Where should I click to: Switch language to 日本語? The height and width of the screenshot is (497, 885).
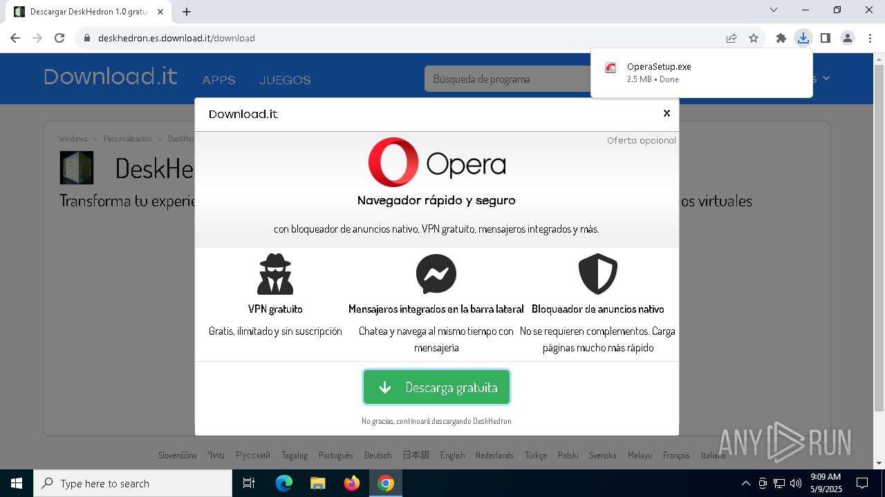click(416, 455)
